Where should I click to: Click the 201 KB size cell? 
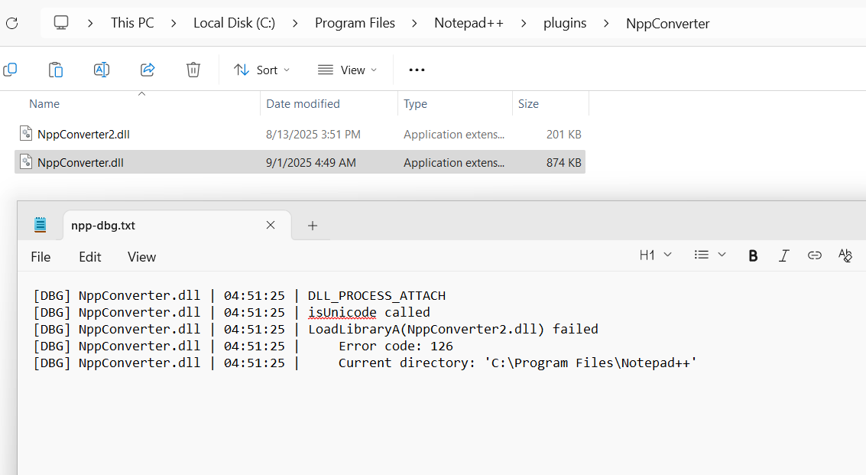point(564,135)
